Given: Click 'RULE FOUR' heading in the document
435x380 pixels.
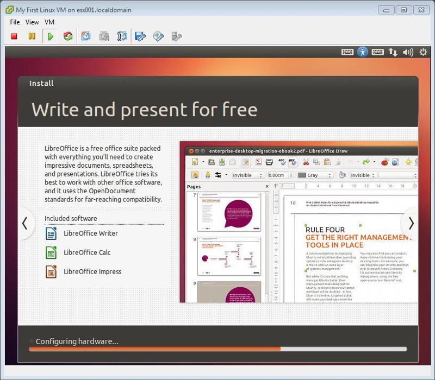Looking at the screenshot, I should [x=325, y=230].
